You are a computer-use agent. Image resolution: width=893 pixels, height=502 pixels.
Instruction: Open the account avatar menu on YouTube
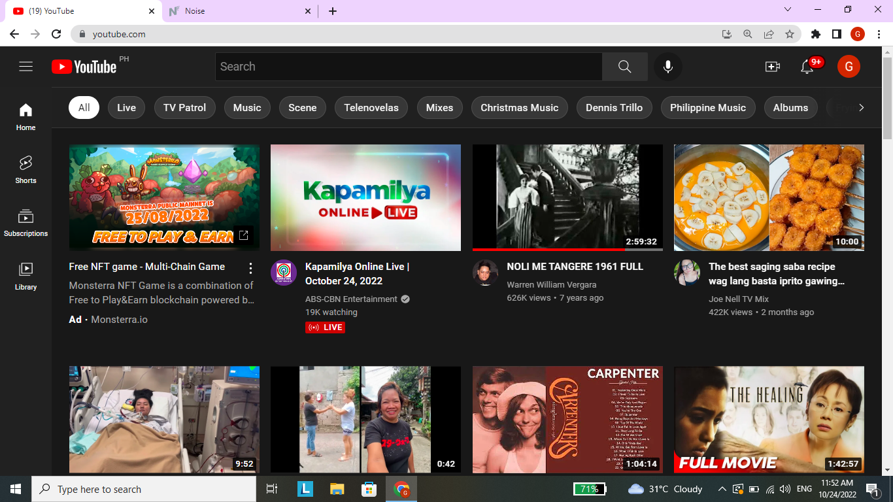[x=849, y=67]
